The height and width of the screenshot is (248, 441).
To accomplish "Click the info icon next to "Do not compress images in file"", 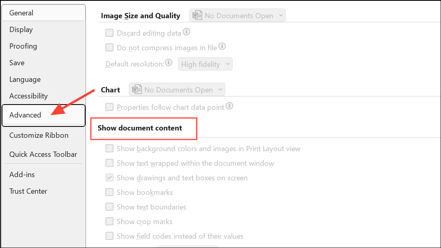I will [222, 46].
